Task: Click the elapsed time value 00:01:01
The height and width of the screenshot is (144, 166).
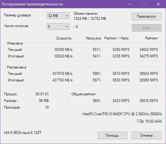Action: click(x=42, y=94)
